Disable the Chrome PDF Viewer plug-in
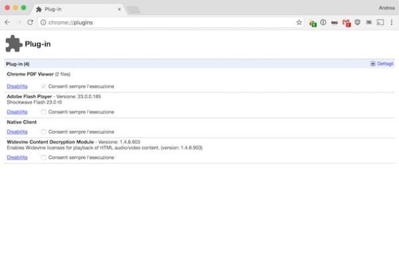This screenshot has height=263, width=399. tap(17, 86)
